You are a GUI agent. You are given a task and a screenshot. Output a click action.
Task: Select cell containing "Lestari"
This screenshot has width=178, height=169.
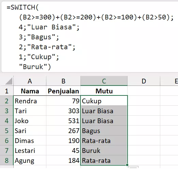(30, 151)
